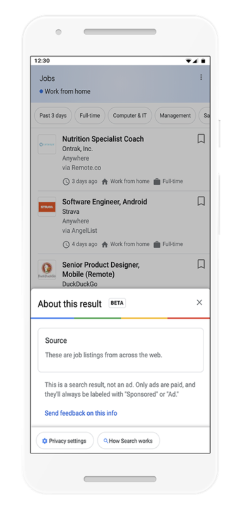Click the Source information card
The image size is (244, 506).
[121, 350]
